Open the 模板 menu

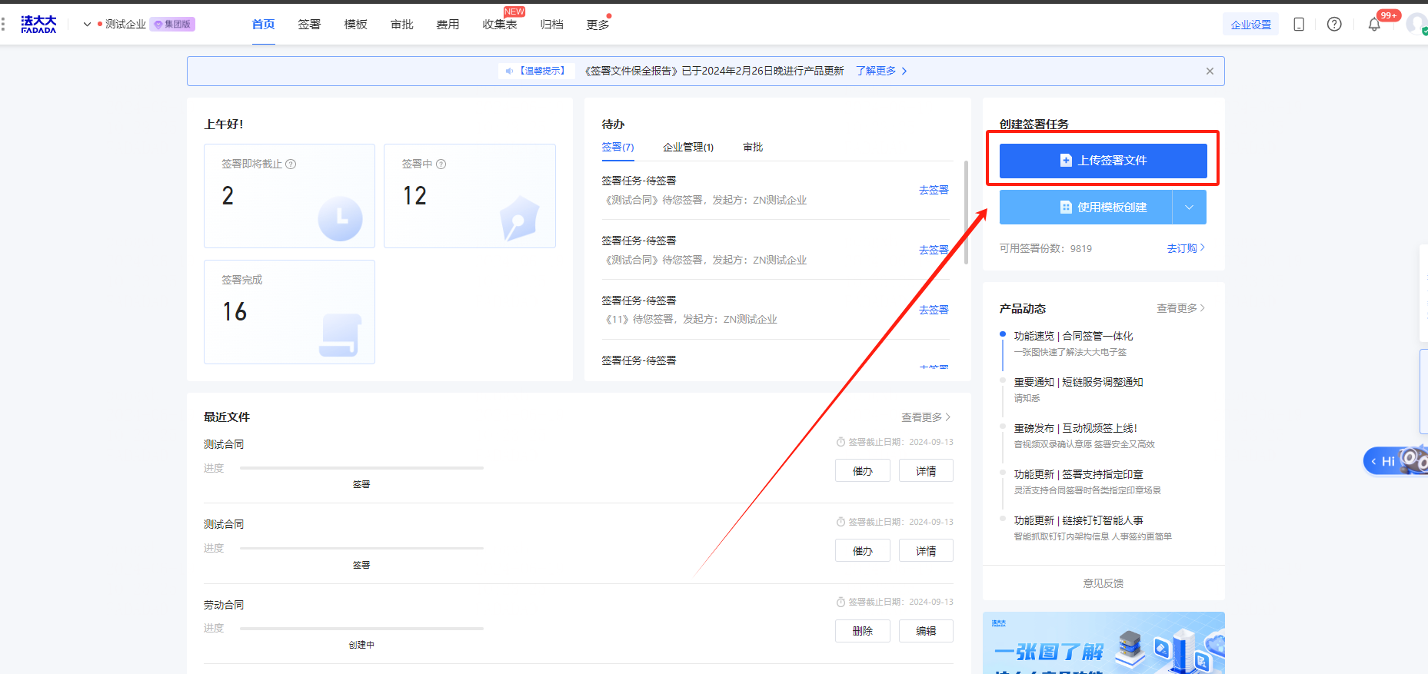point(355,25)
